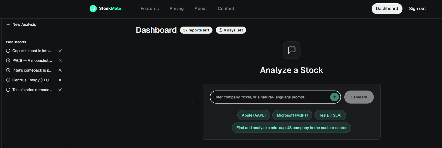Choose the Microsoft (MSFT) suggestion
442x148 pixels.
coord(292,115)
